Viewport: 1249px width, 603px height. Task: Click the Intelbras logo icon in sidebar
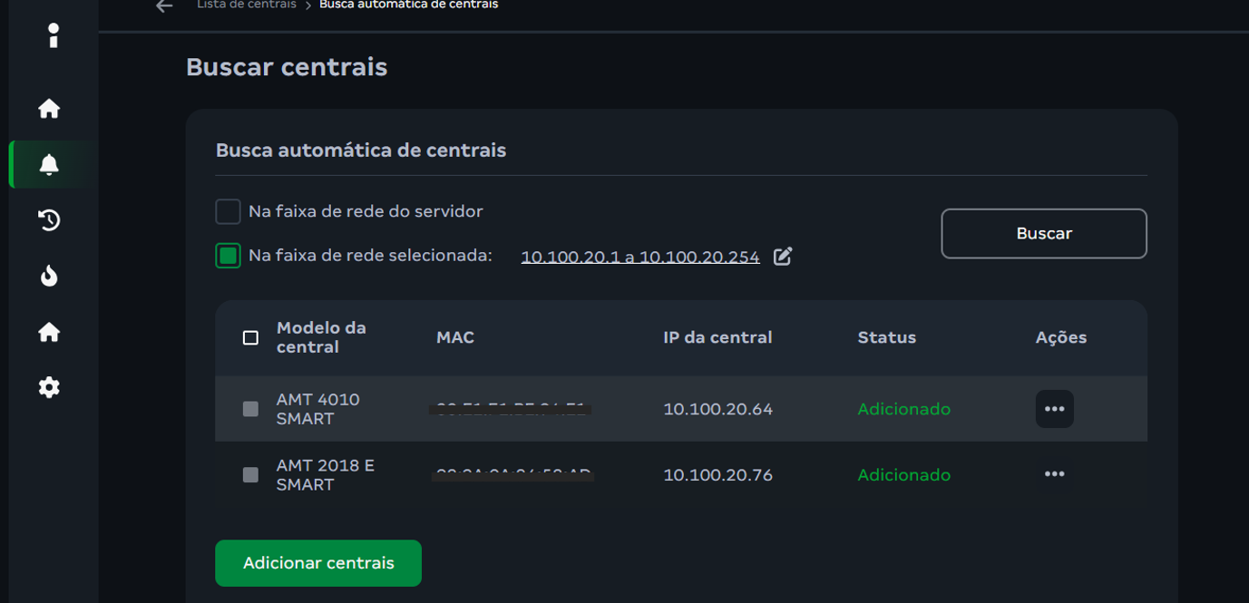pos(54,35)
